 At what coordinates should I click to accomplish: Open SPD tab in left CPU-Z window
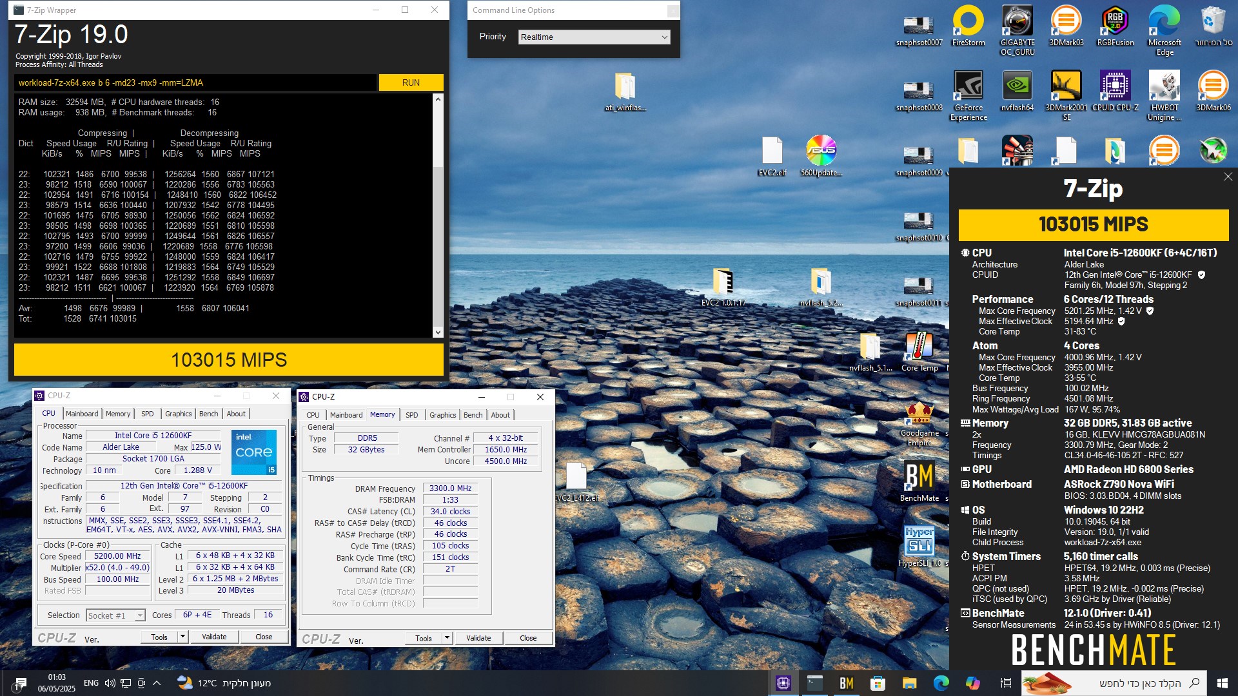148,414
